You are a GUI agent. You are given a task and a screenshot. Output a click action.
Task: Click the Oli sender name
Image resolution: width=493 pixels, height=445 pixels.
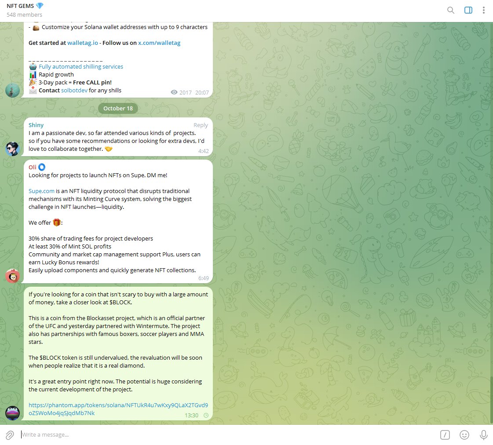pos(33,167)
